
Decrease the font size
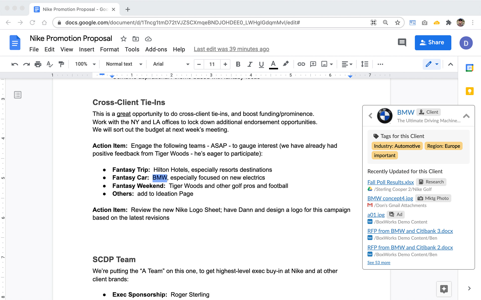(199, 64)
